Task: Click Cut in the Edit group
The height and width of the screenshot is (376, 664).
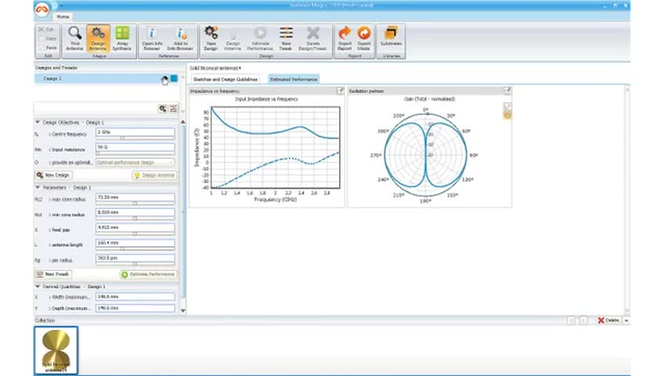Action: (46, 29)
